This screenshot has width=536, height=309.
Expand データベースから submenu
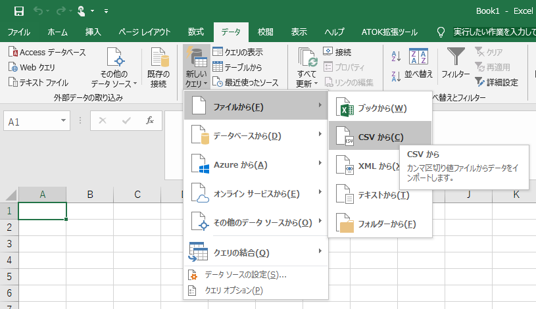(x=256, y=135)
